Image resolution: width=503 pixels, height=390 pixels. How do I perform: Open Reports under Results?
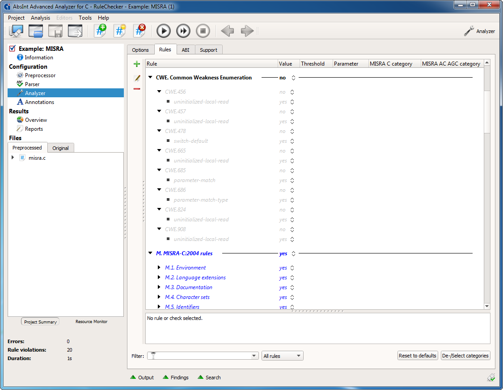pyautogui.click(x=30, y=129)
